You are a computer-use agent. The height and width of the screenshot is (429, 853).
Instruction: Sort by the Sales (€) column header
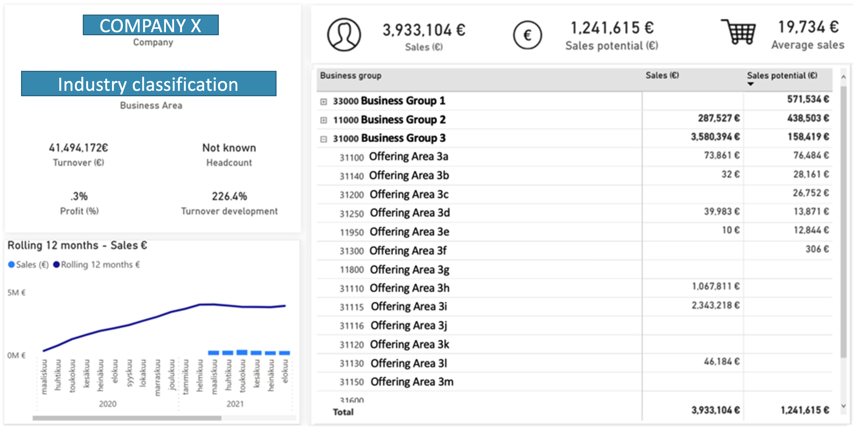(x=662, y=76)
